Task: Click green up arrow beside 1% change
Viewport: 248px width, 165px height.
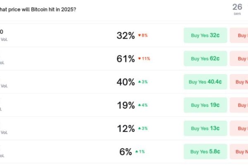Action: [x=137, y=152]
